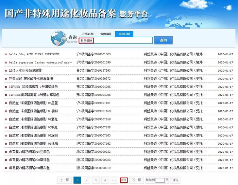The height and width of the screenshot is (185, 238).
Task: Go to page 3
Action: click(96, 180)
